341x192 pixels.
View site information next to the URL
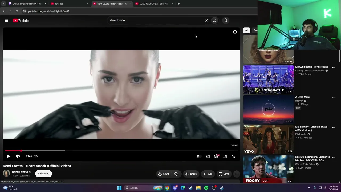pos(24,11)
